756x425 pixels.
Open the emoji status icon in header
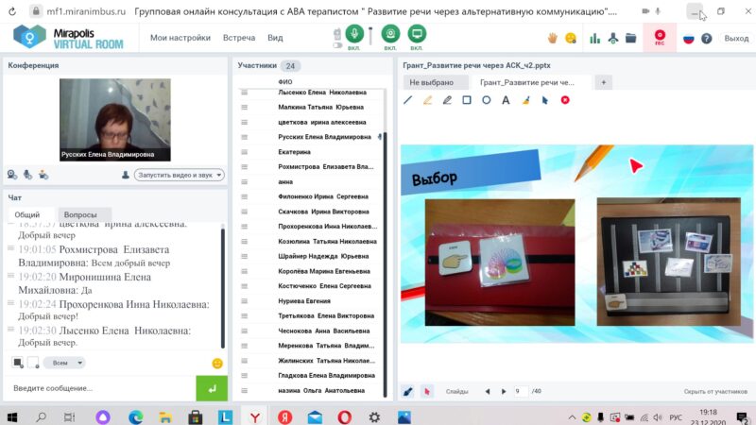tap(571, 38)
